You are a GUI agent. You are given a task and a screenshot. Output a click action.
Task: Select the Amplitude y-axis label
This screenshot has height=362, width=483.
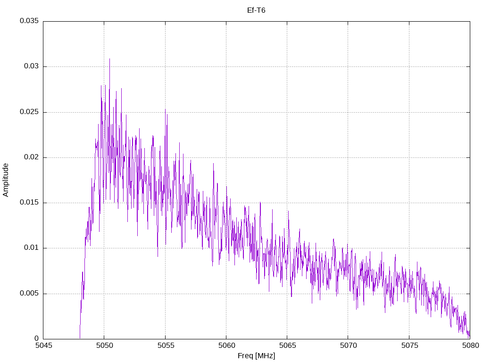(x=6, y=180)
